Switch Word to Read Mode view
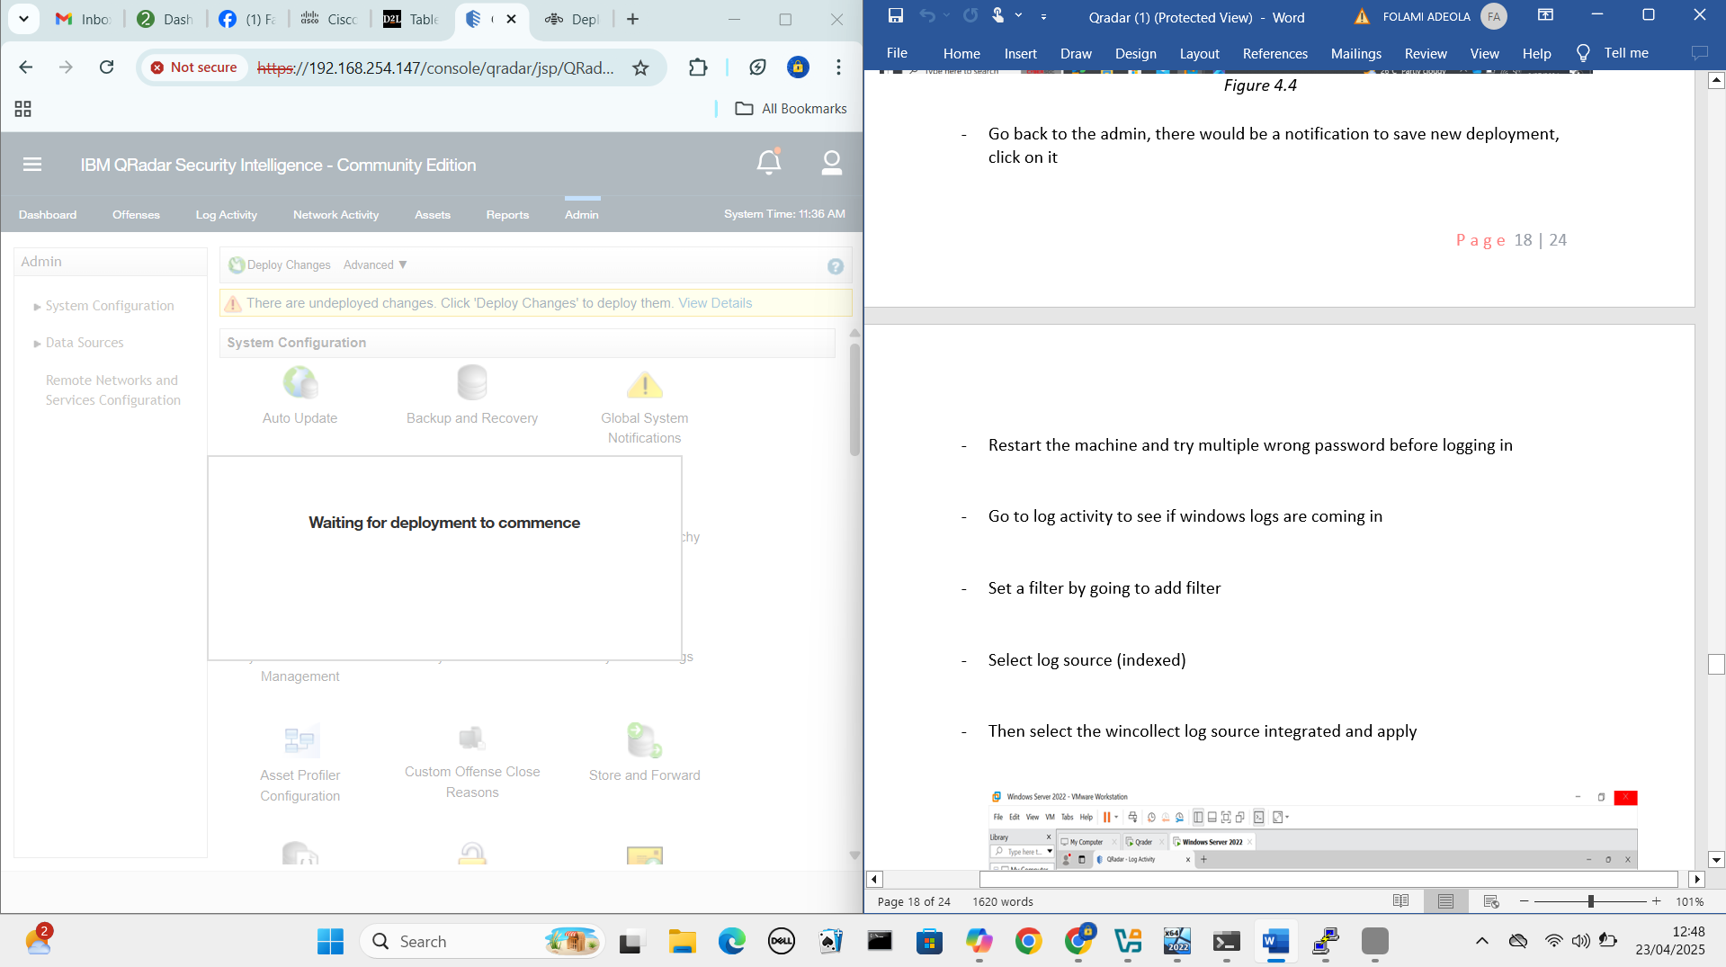This screenshot has height=967, width=1726. tap(1400, 901)
